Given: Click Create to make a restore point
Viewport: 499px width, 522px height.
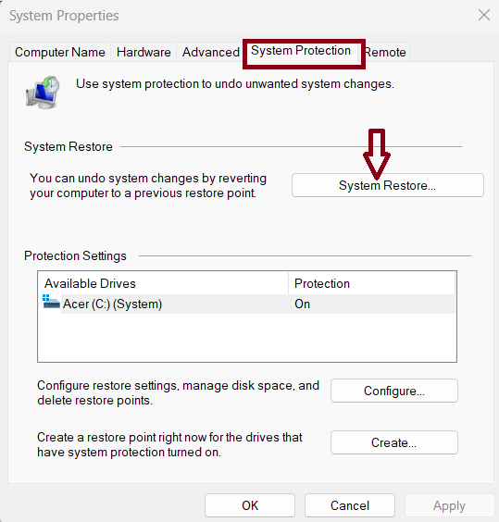Looking at the screenshot, I should 394,442.
